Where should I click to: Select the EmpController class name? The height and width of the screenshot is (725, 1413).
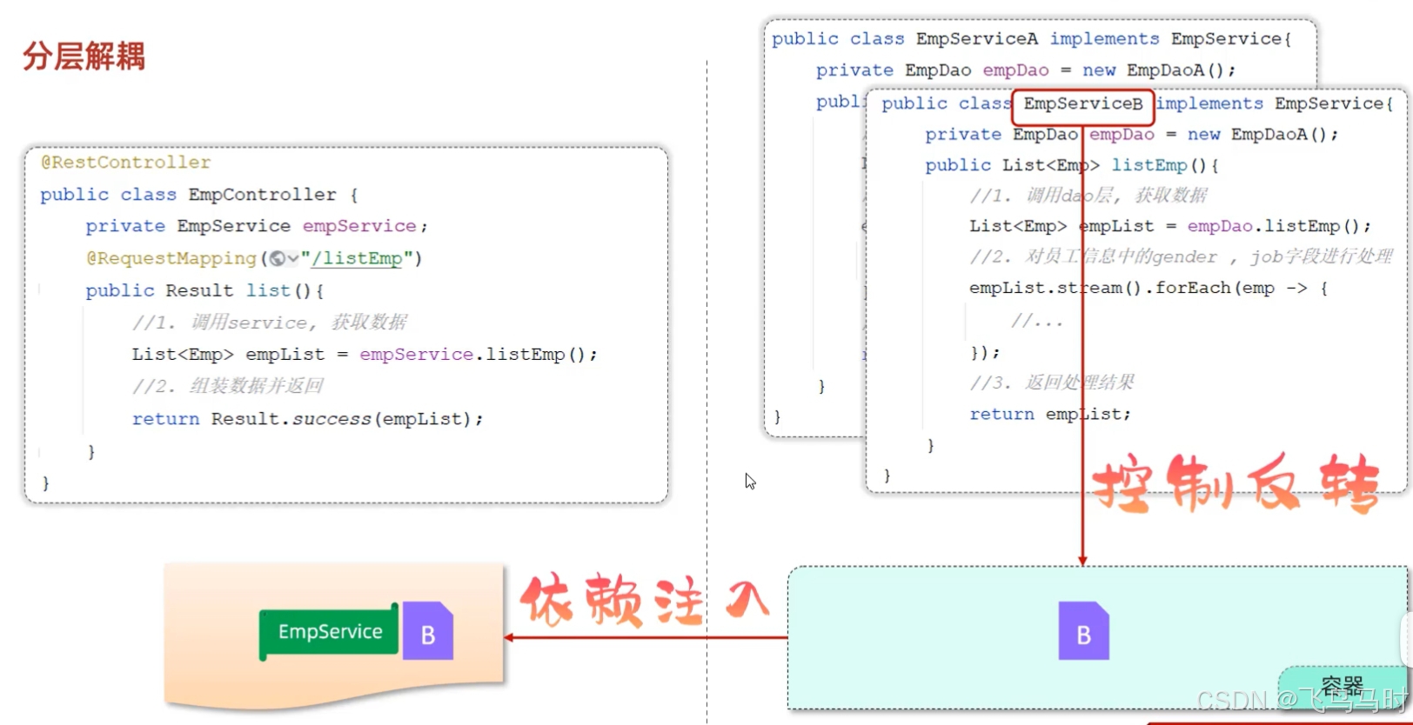(262, 195)
